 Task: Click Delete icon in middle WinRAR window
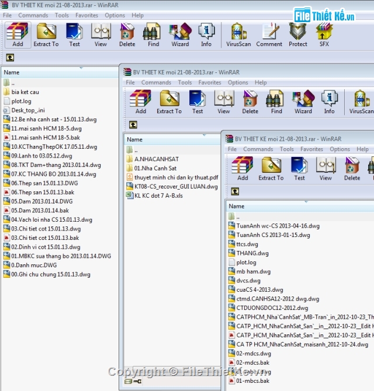pyautogui.click(x=250, y=102)
